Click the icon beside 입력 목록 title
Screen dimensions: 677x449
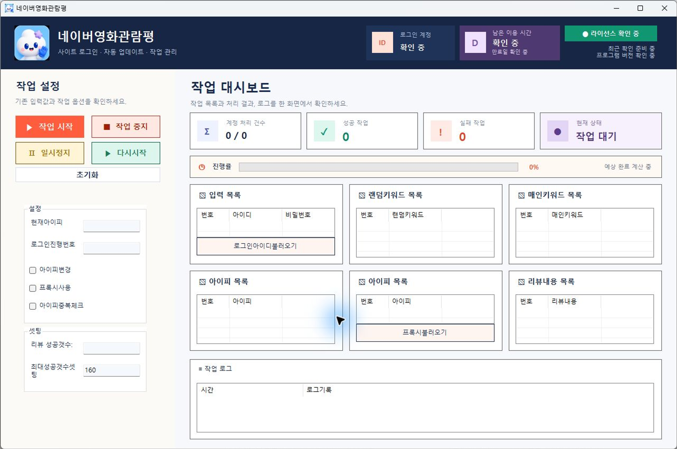click(x=202, y=195)
